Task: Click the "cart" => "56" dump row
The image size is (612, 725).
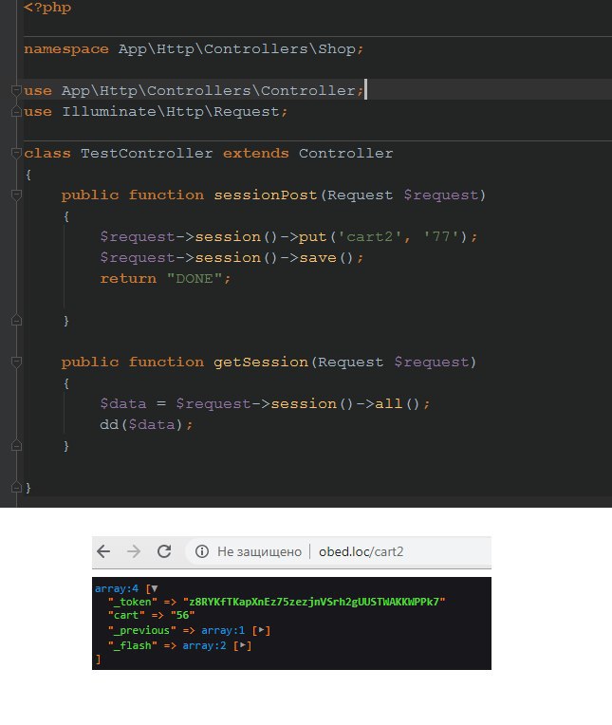Action: (151, 616)
